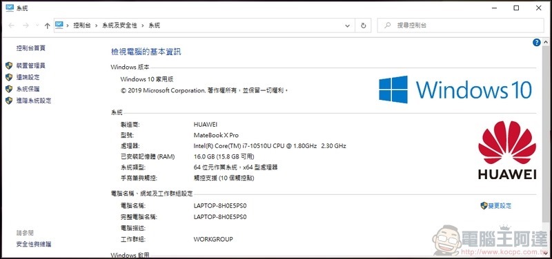
Task: Click WORKGROUP value text
Action: (213, 239)
